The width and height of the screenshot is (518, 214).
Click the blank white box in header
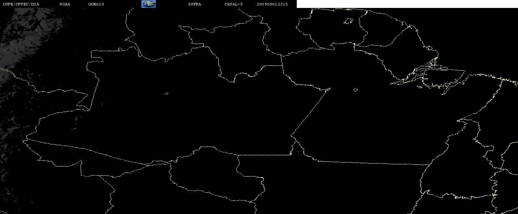pyautogui.click(x=407, y=4)
